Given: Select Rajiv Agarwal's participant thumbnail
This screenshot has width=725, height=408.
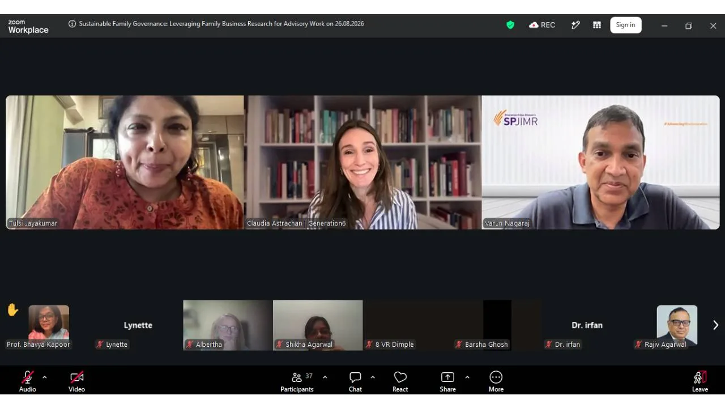Looking at the screenshot, I should point(677,325).
